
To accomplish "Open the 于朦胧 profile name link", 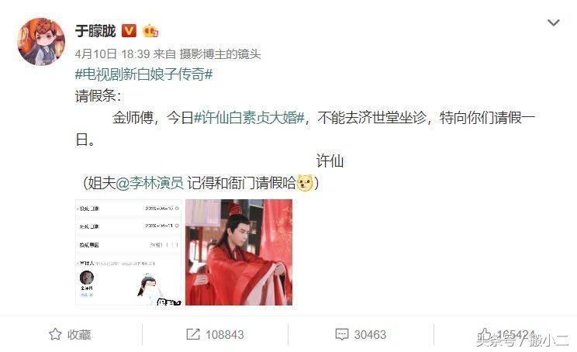I will coord(95,31).
